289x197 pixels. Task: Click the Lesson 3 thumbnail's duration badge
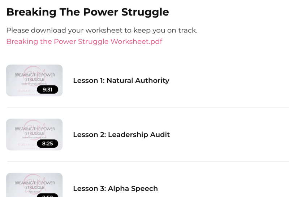(x=47, y=196)
